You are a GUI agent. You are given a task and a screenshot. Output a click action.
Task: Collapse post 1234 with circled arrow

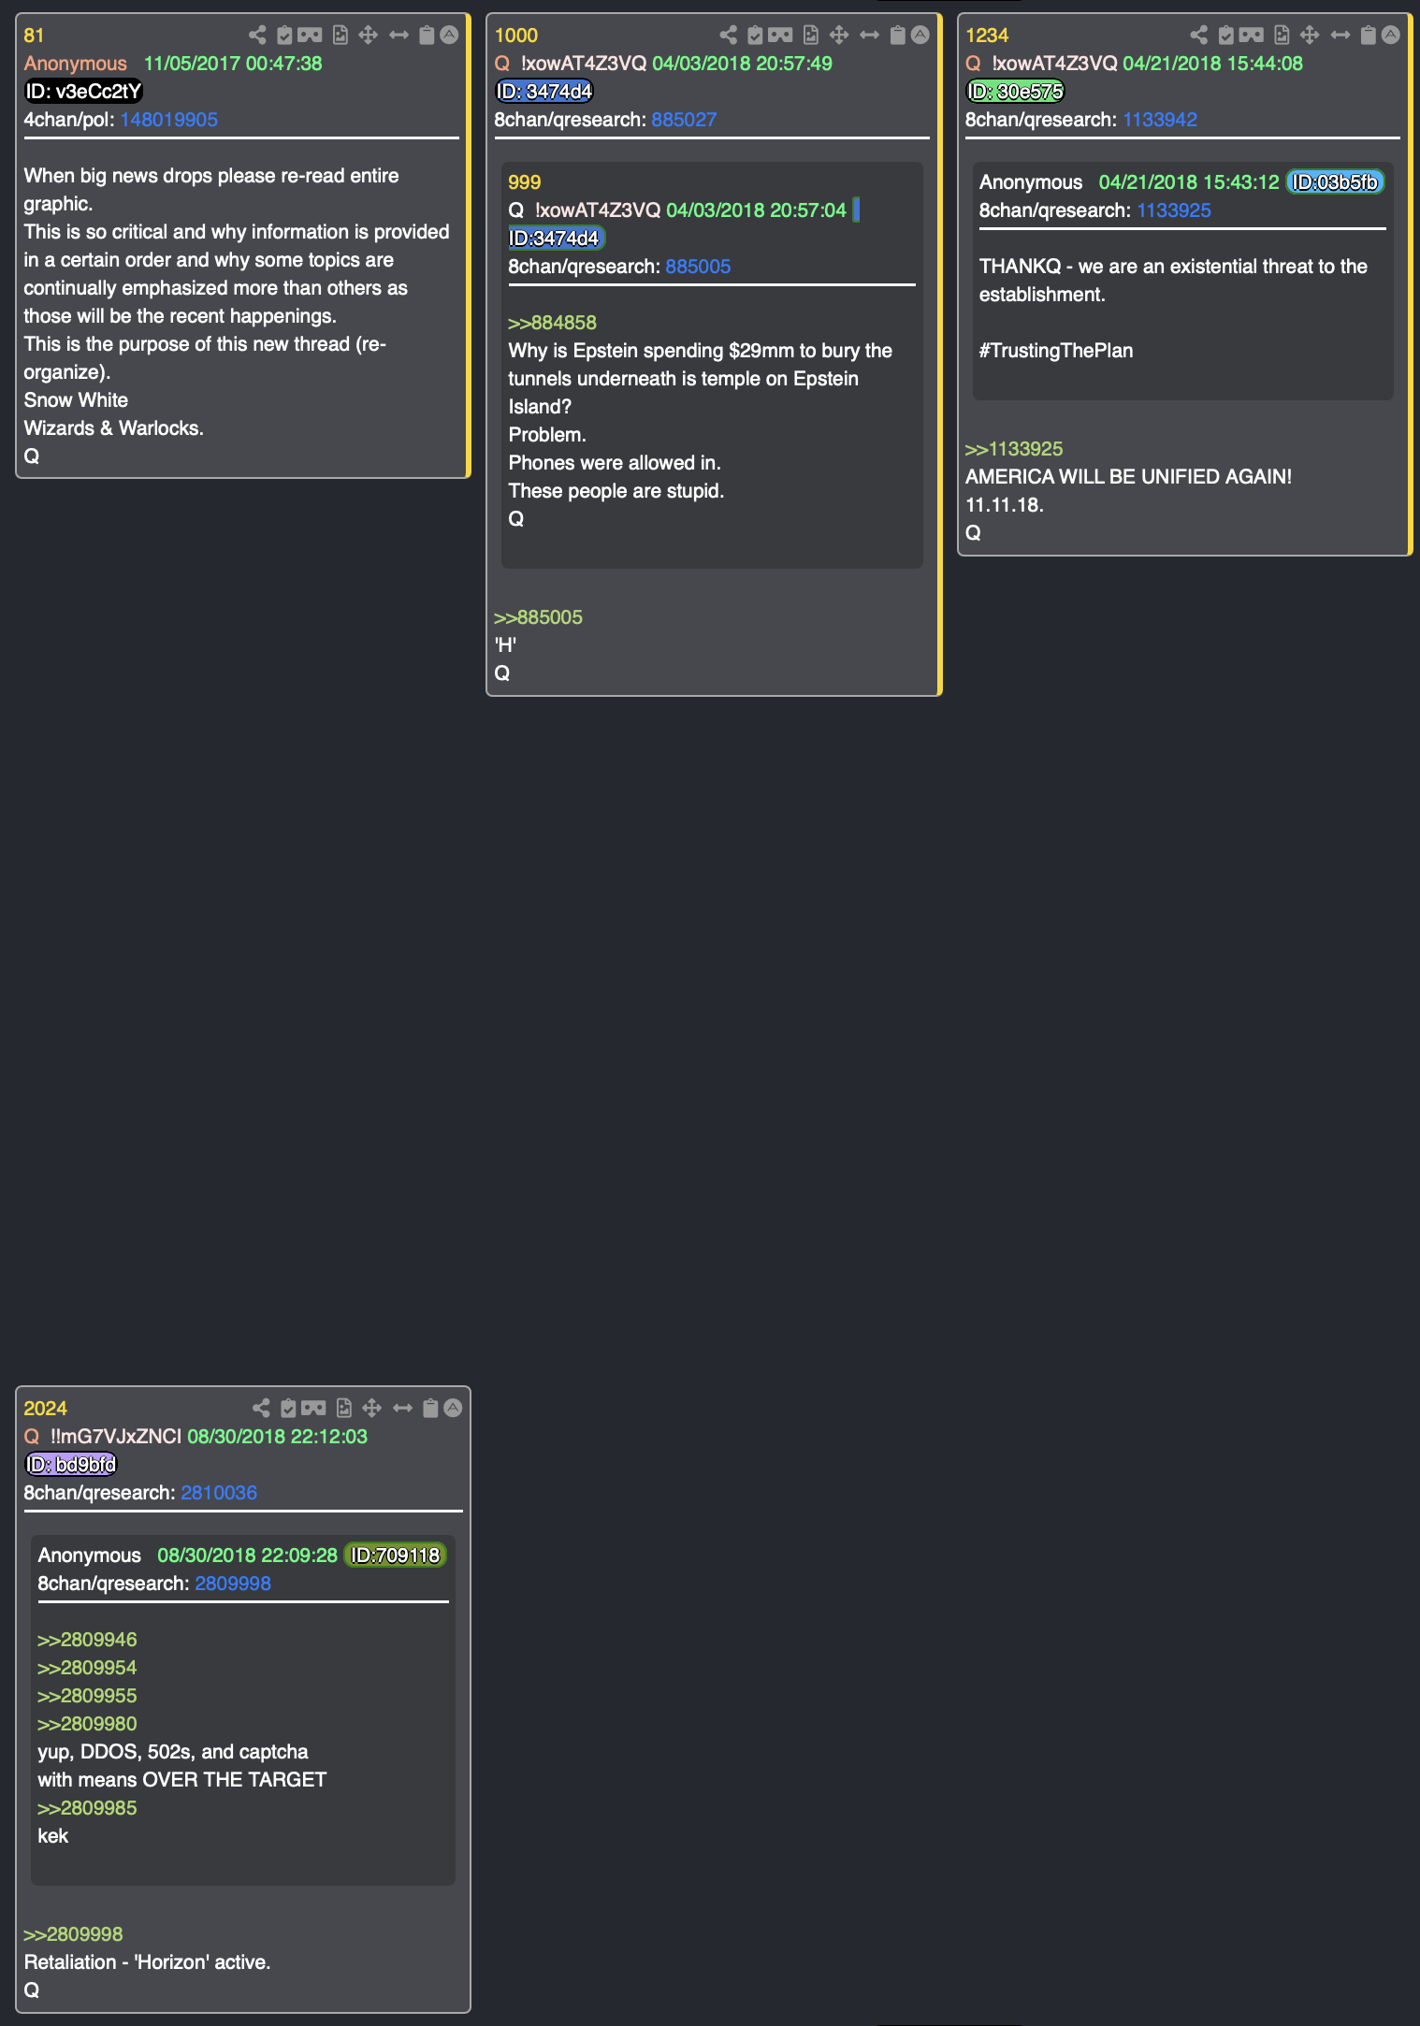pos(1390,36)
